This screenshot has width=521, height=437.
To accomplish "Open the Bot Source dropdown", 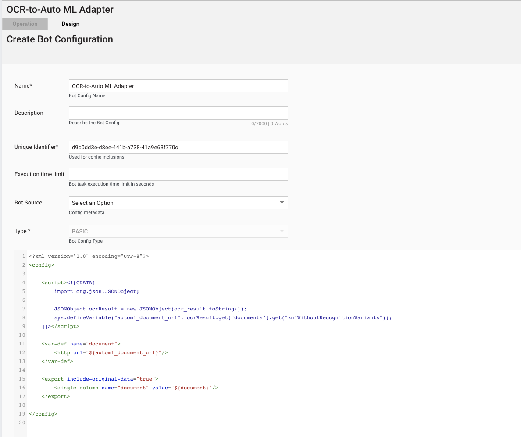I will 178,203.
